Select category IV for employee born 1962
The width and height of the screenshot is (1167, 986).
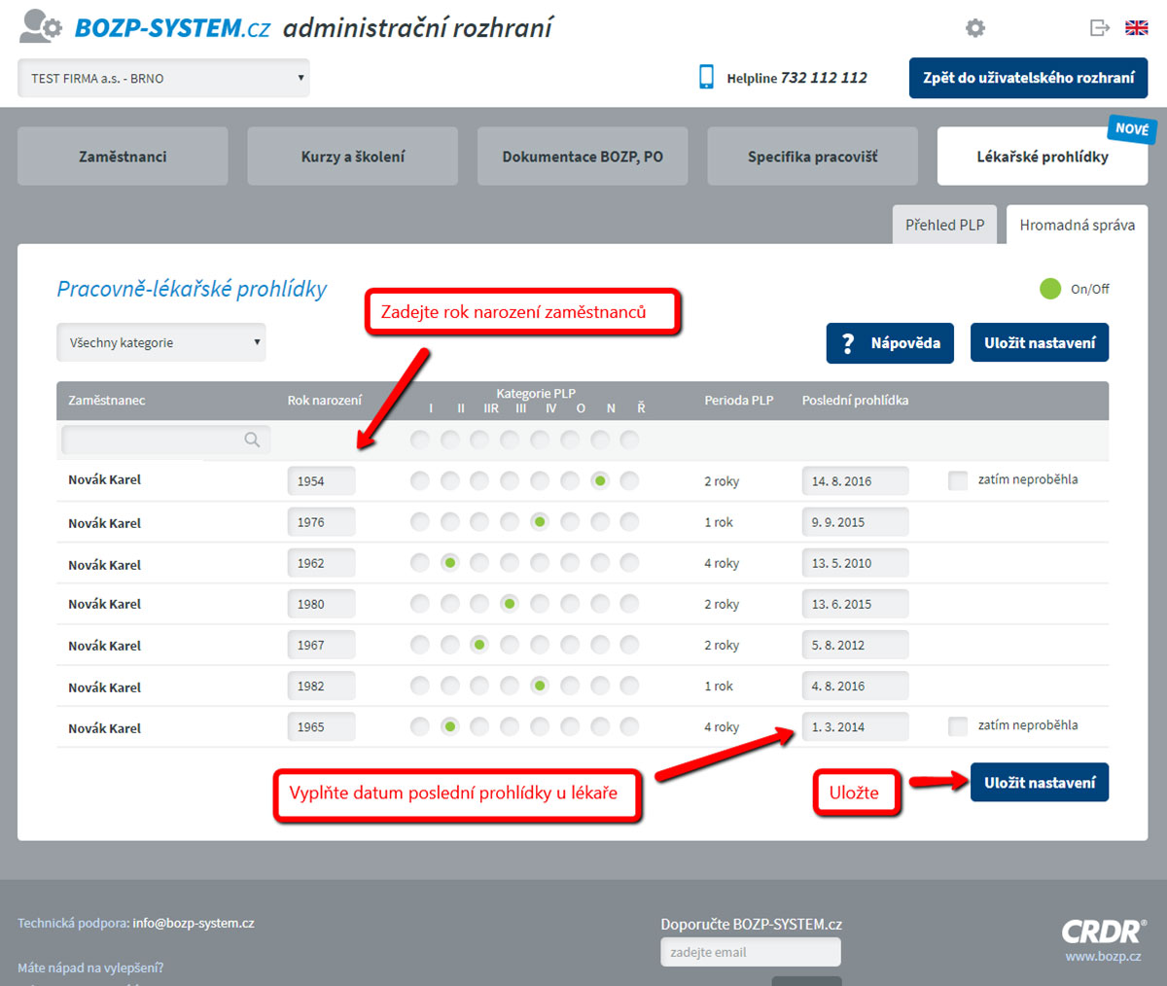point(540,563)
